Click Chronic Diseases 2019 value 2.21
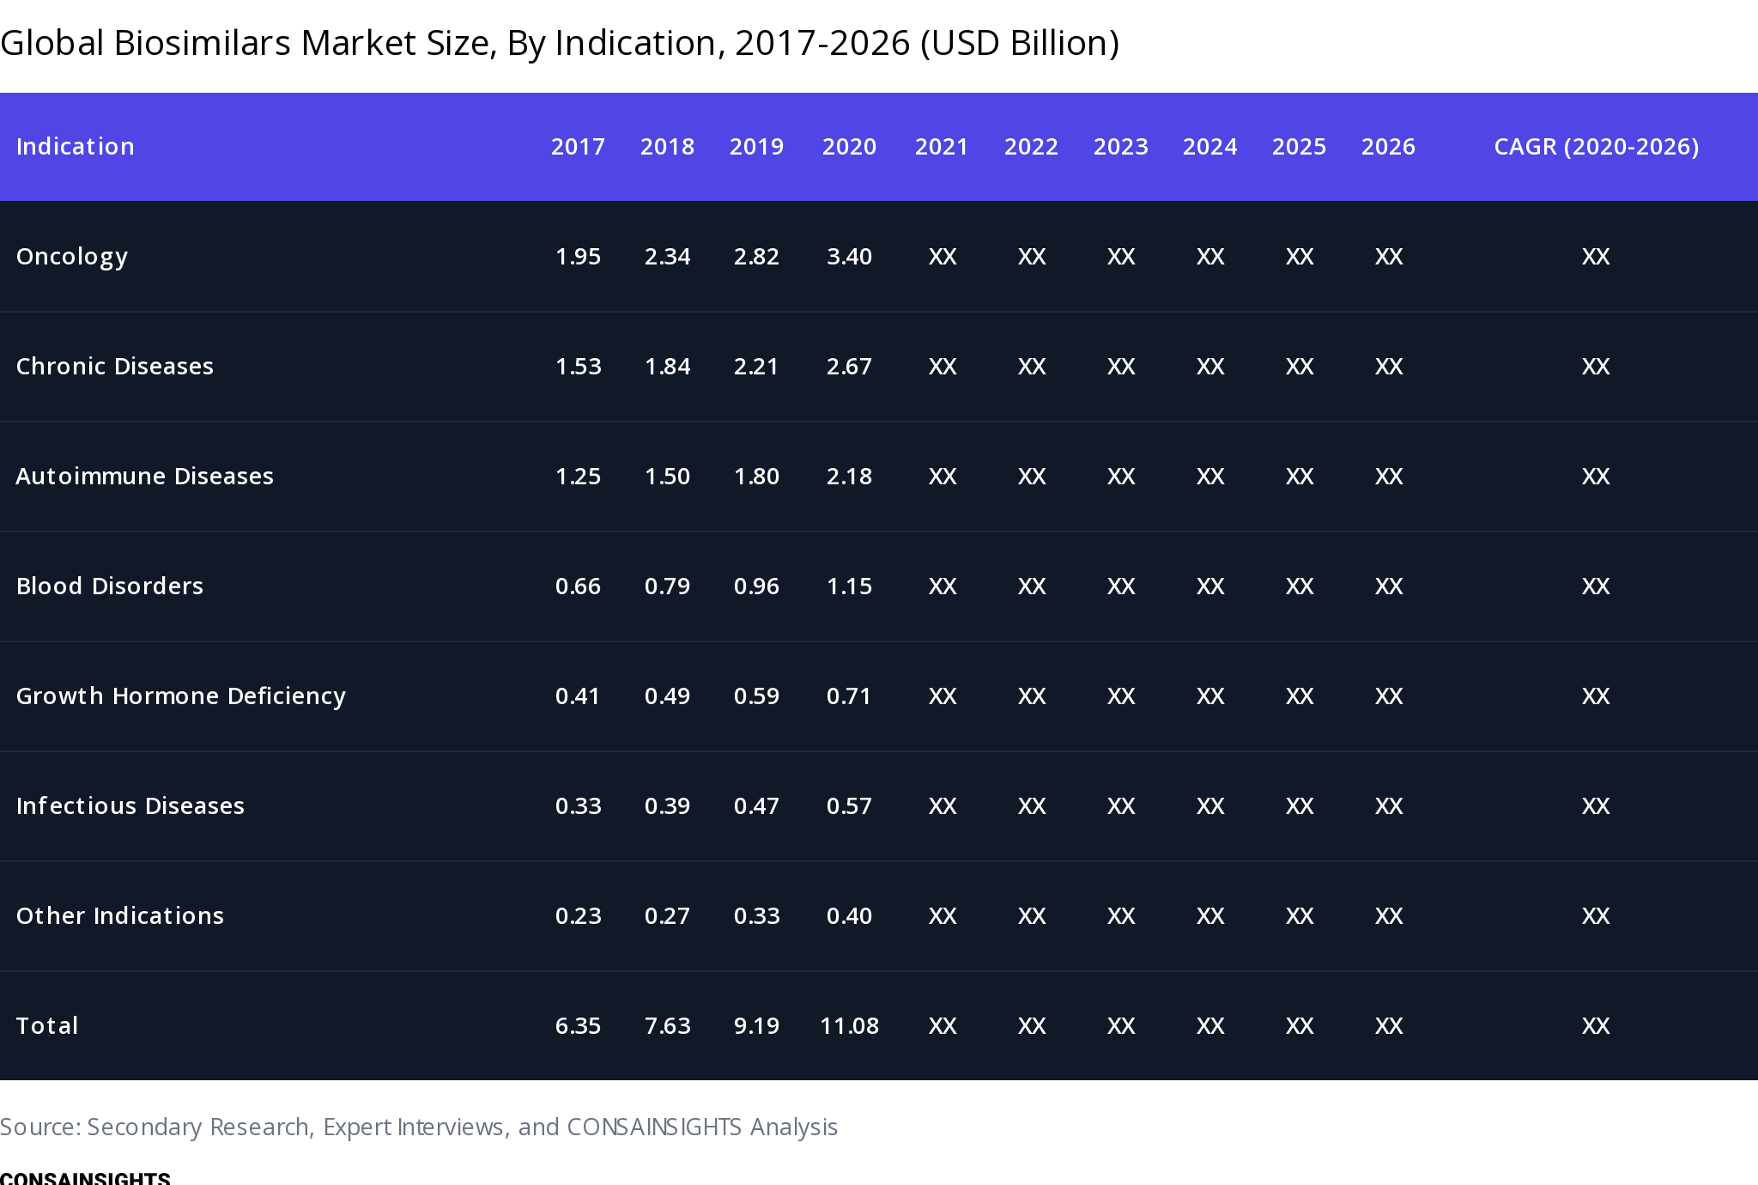 coord(757,367)
